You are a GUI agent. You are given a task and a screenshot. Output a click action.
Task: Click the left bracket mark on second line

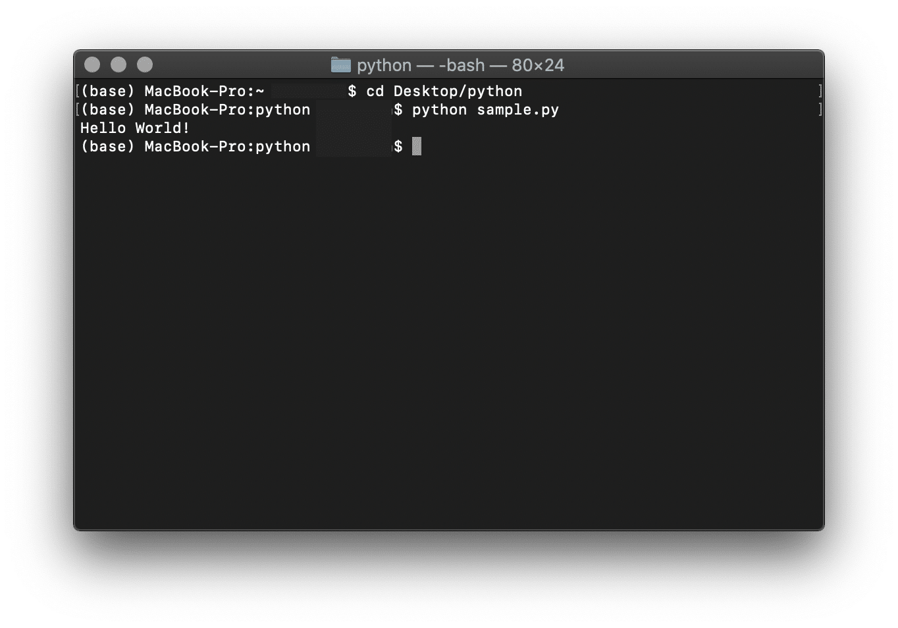(x=78, y=109)
